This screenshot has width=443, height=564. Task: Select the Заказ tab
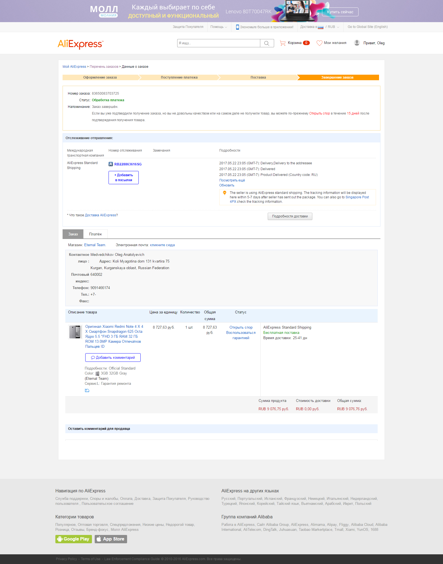pos(73,234)
